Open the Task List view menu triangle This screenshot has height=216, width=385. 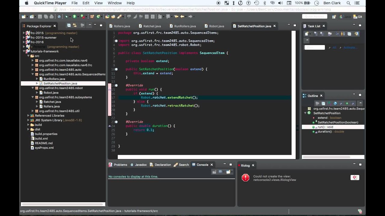[x=307, y=40]
